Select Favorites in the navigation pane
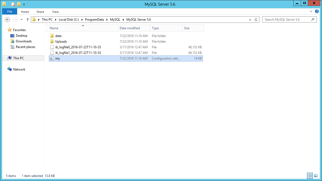This screenshot has width=322, height=181. coord(19,30)
